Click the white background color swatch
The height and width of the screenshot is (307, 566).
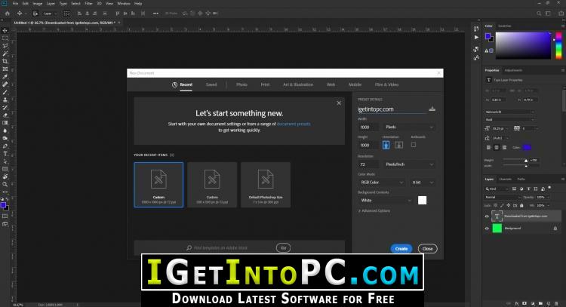[422, 200]
